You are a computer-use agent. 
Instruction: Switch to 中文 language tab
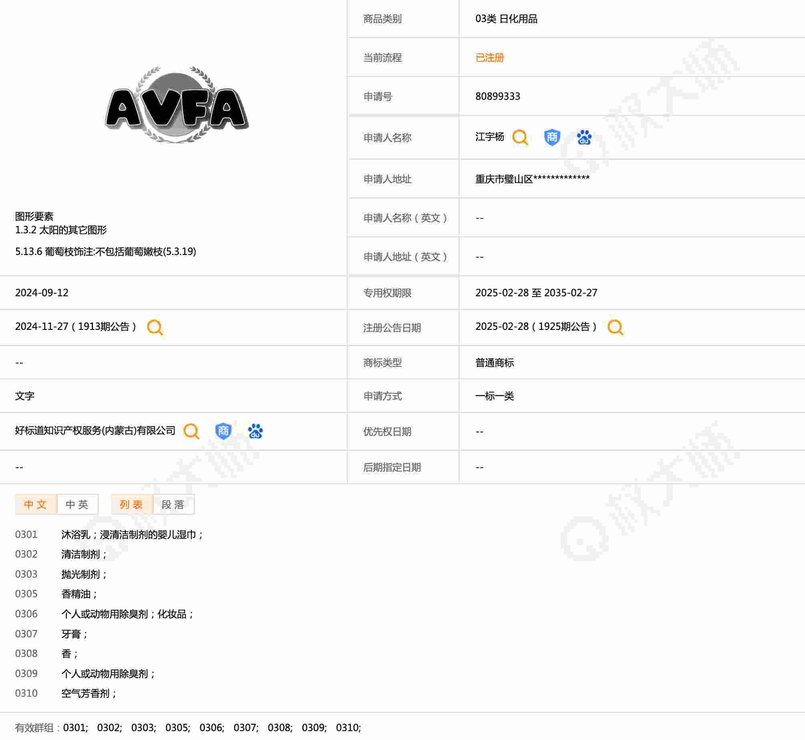click(x=36, y=504)
